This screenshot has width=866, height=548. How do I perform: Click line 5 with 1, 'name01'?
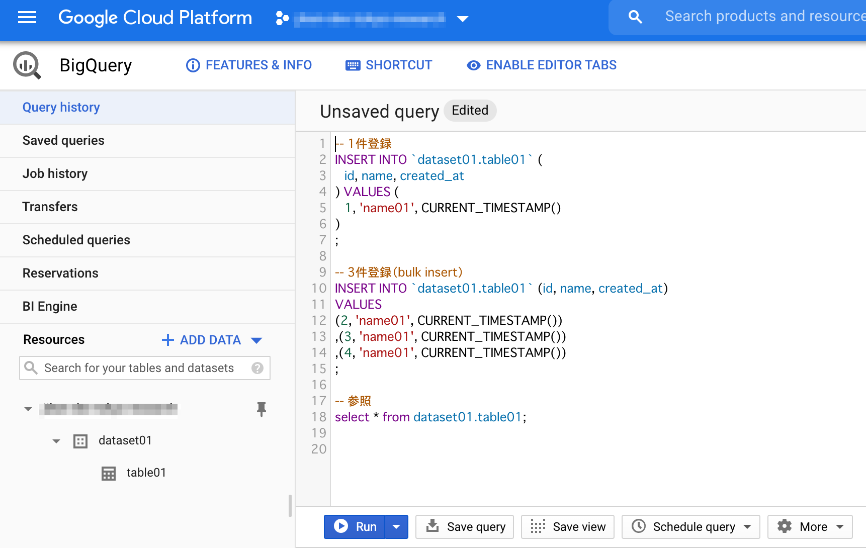(x=453, y=208)
